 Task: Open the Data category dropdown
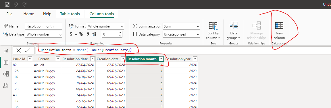click(x=181, y=34)
